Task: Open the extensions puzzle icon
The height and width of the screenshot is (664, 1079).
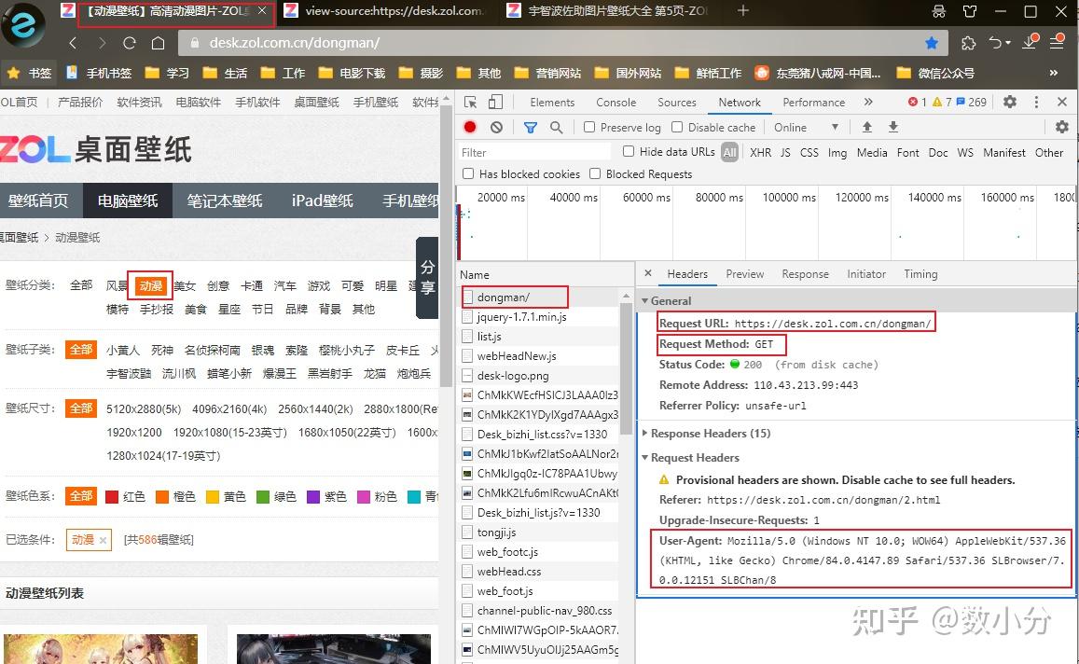Action: (969, 43)
